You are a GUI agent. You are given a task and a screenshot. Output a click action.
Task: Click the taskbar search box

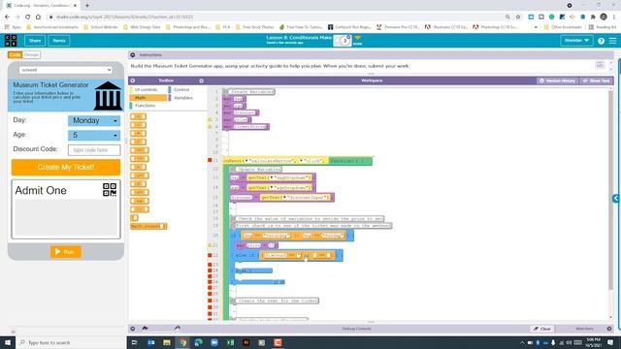click(71, 342)
